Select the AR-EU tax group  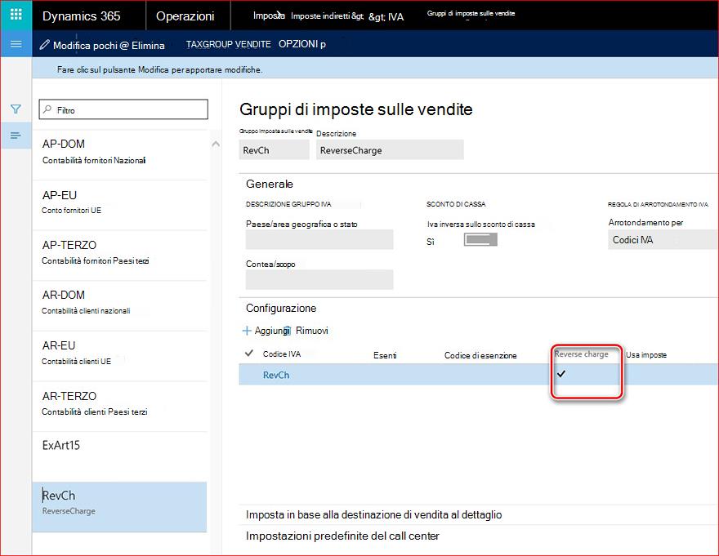pyautogui.click(x=119, y=356)
